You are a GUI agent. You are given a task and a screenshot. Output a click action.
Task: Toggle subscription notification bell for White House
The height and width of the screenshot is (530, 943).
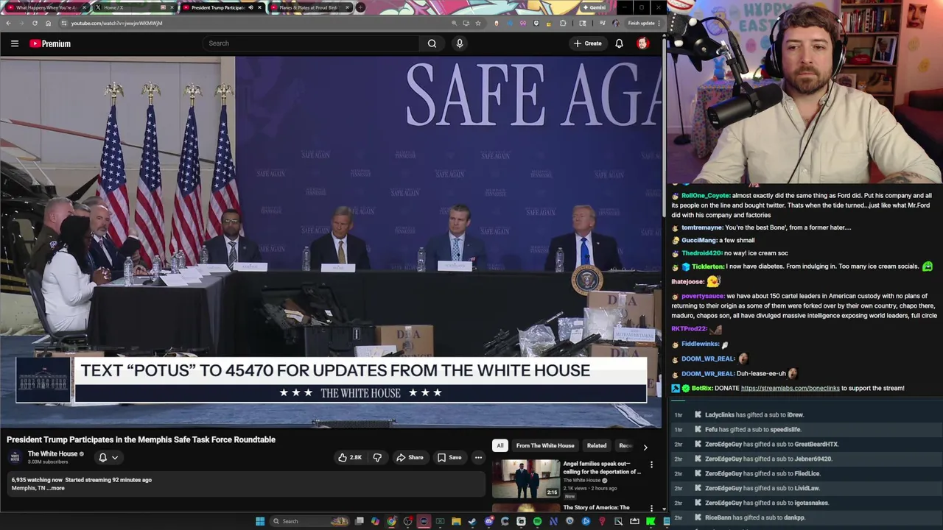coord(102,457)
